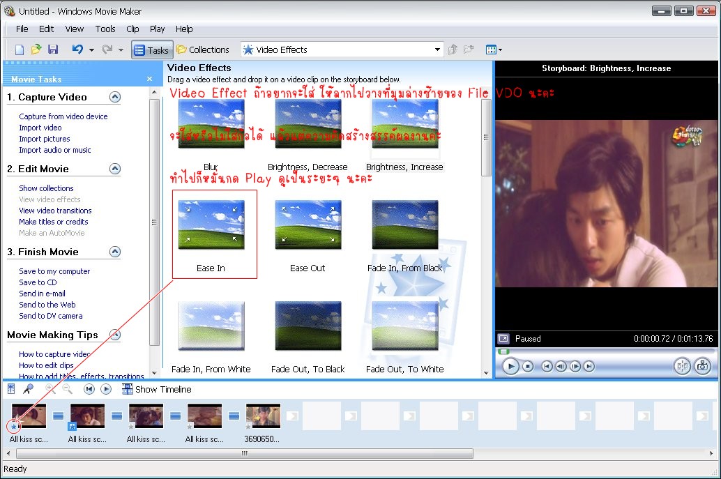This screenshot has width=721, height=479.
Task: Collapse the Movie Making Tips section
Action: pyautogui.click(x=115, y=335)
